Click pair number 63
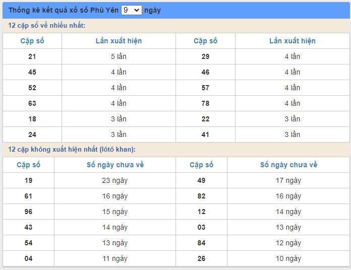351x270 pixels. pyautogui.click(x=32, y=103)
